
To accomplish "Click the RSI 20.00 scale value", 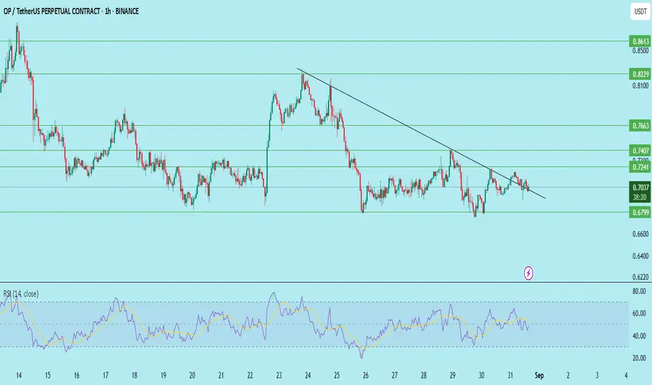I will (x=639, y=358).
